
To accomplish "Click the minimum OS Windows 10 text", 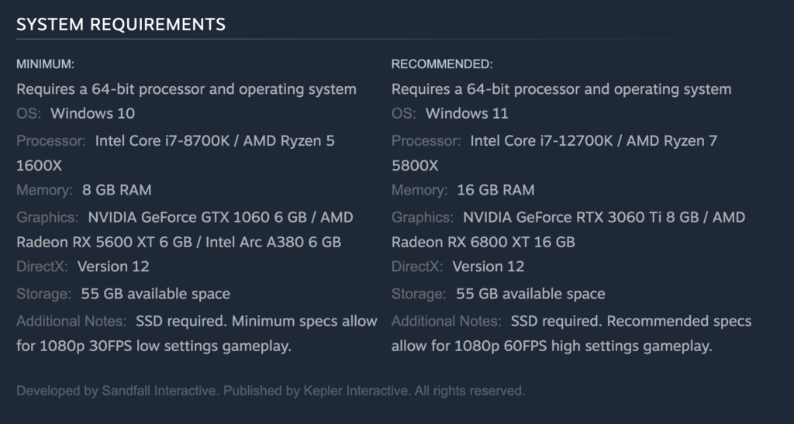I will [93, 113].
